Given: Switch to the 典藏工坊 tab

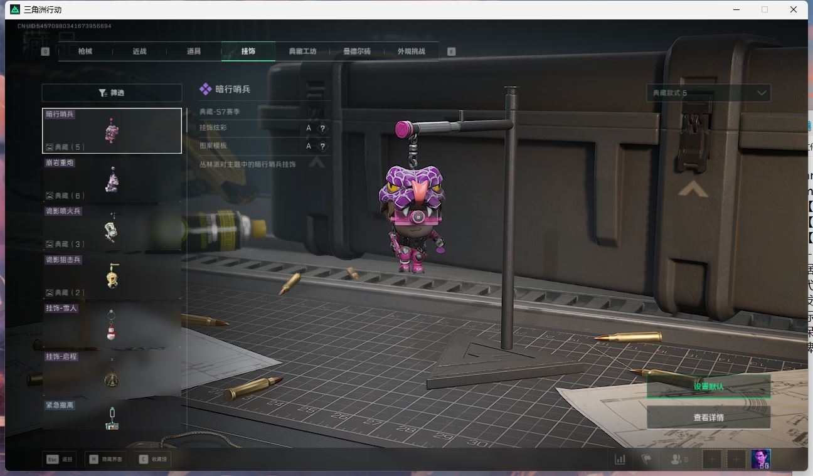Looking at the screenshot, I should pos(302,51).
